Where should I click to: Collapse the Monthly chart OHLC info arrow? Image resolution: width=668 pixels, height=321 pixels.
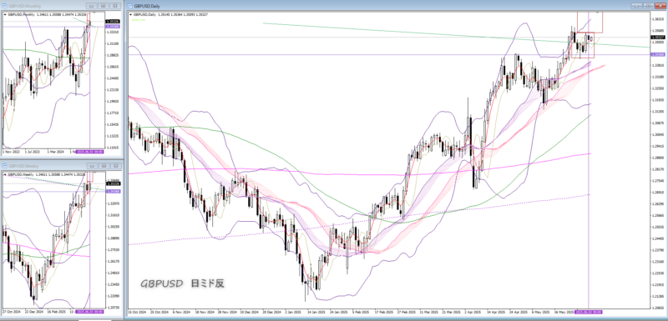[6, 14]
